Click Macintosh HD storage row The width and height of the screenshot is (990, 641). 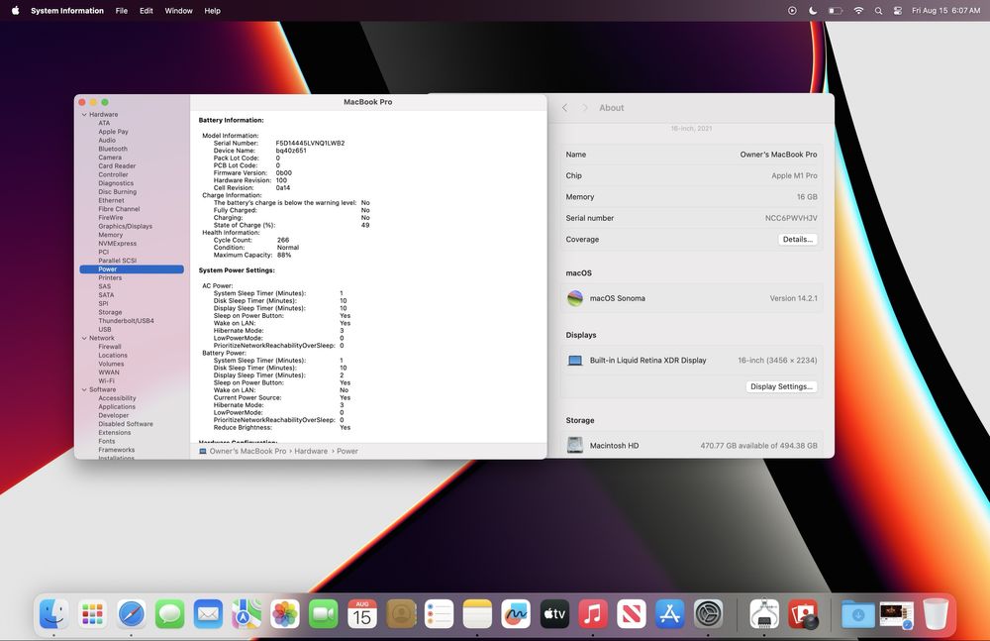(691, 445)
